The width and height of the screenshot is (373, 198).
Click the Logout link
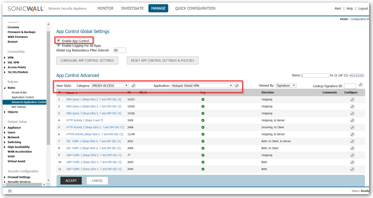(363, 8)
